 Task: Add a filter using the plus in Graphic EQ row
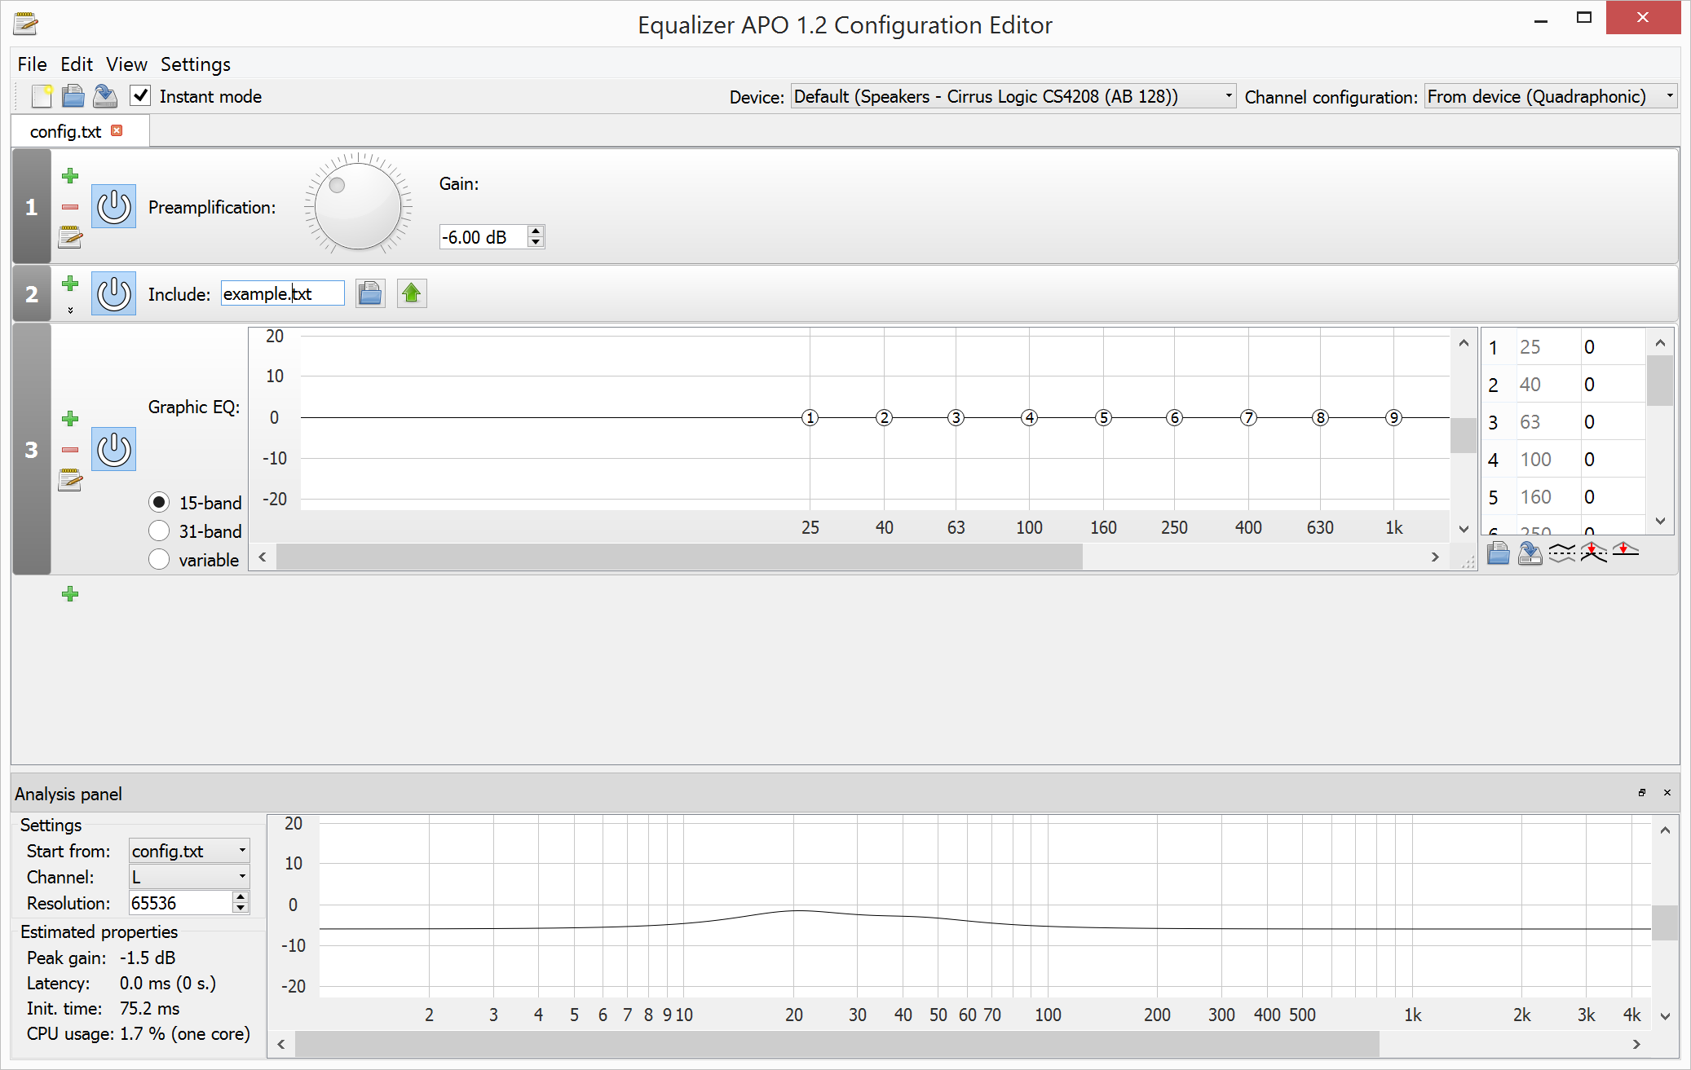(70, 418)
